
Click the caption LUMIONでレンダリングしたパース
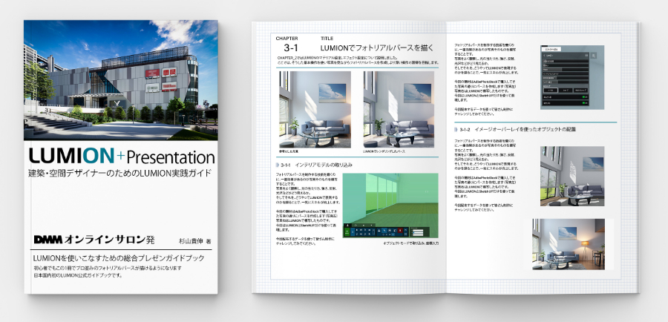tap(384, 151)
